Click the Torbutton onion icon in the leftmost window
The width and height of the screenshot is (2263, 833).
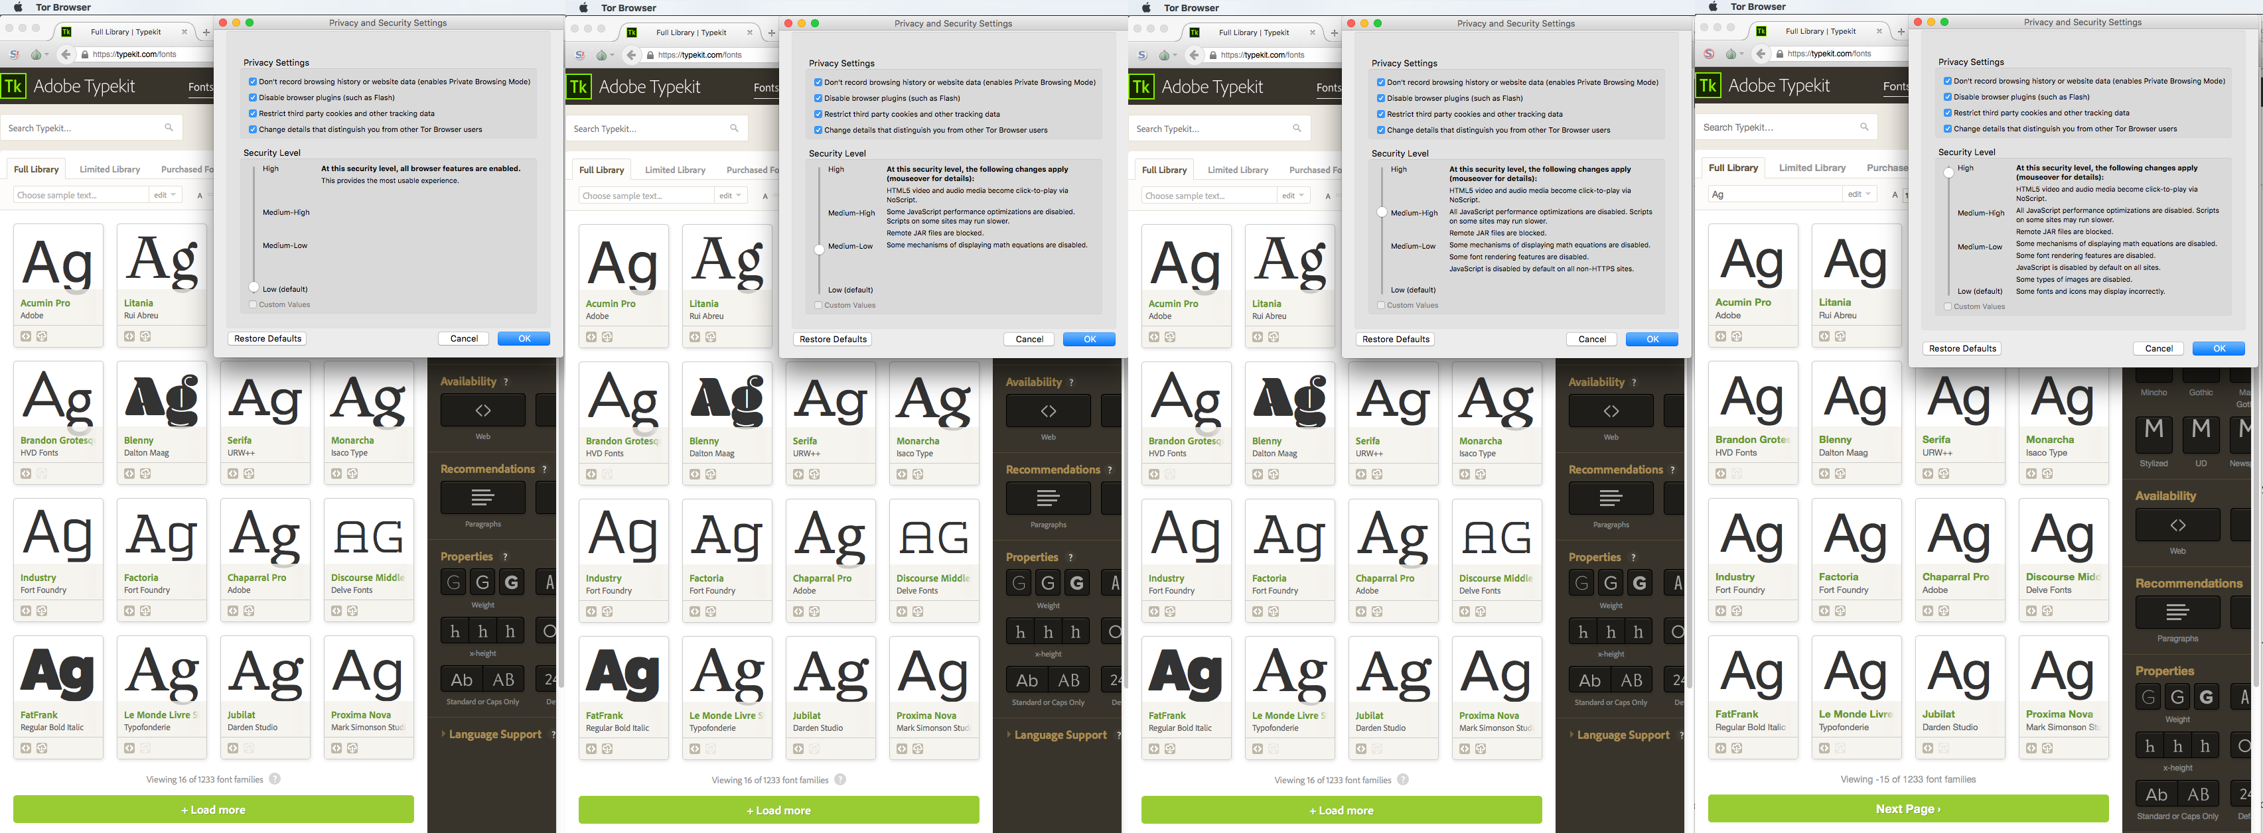click(36, 54)
